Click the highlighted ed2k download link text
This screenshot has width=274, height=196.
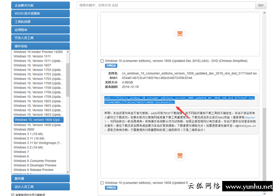pyautogui.click(x=179, y=100)
